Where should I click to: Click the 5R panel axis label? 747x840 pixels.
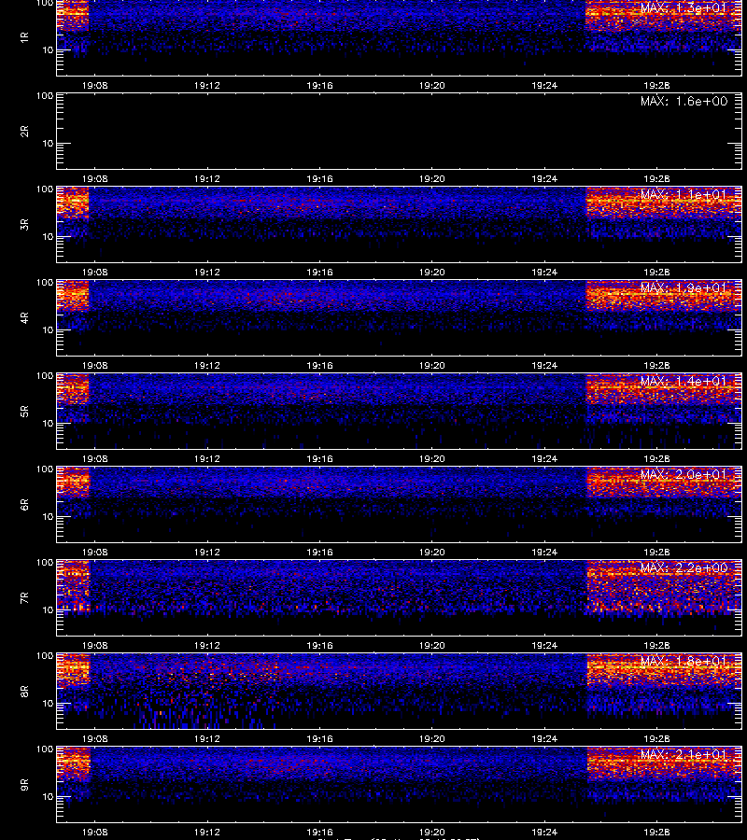[24, 412]
